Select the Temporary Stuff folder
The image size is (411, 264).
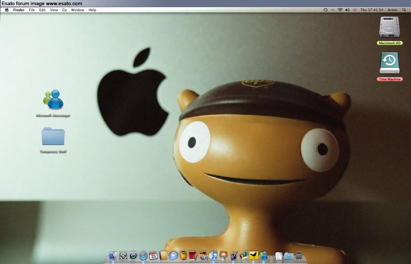pos(53,137)
